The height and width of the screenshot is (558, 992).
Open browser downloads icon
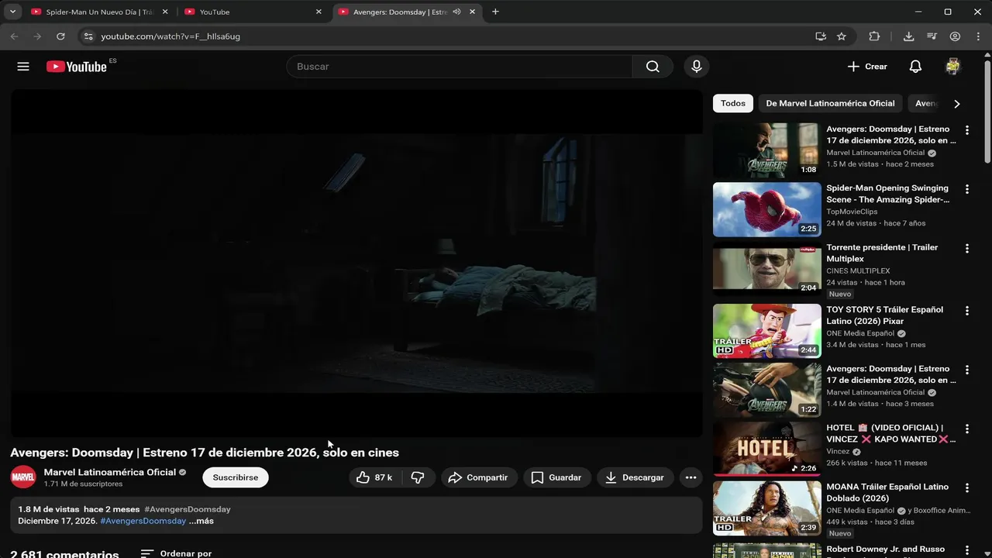click(x=909, y=36)
